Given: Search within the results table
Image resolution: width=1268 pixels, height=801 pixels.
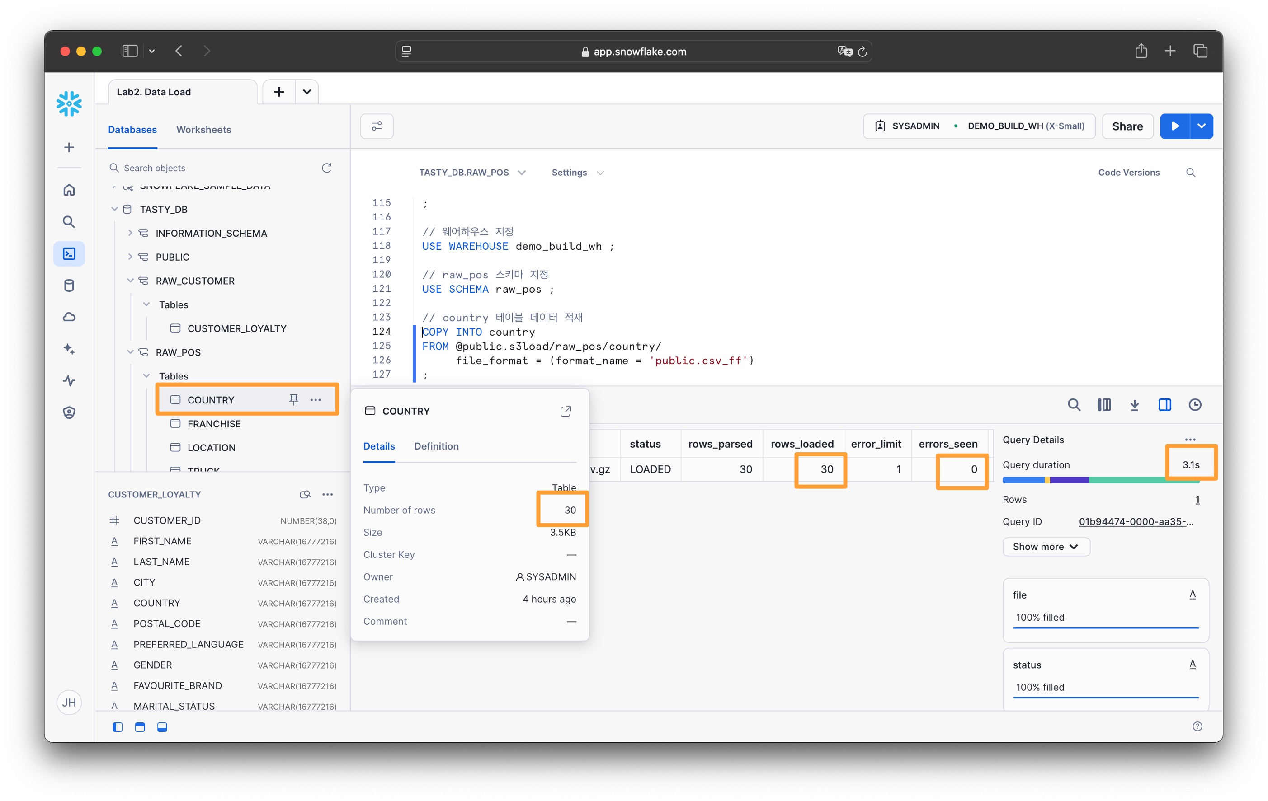Looking at the screenshot, I should click(1074, 405).
